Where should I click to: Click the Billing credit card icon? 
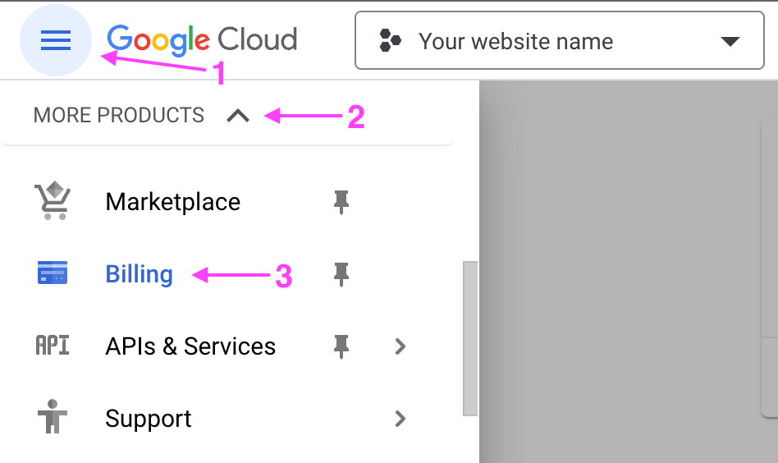click(x=53, y=273)
